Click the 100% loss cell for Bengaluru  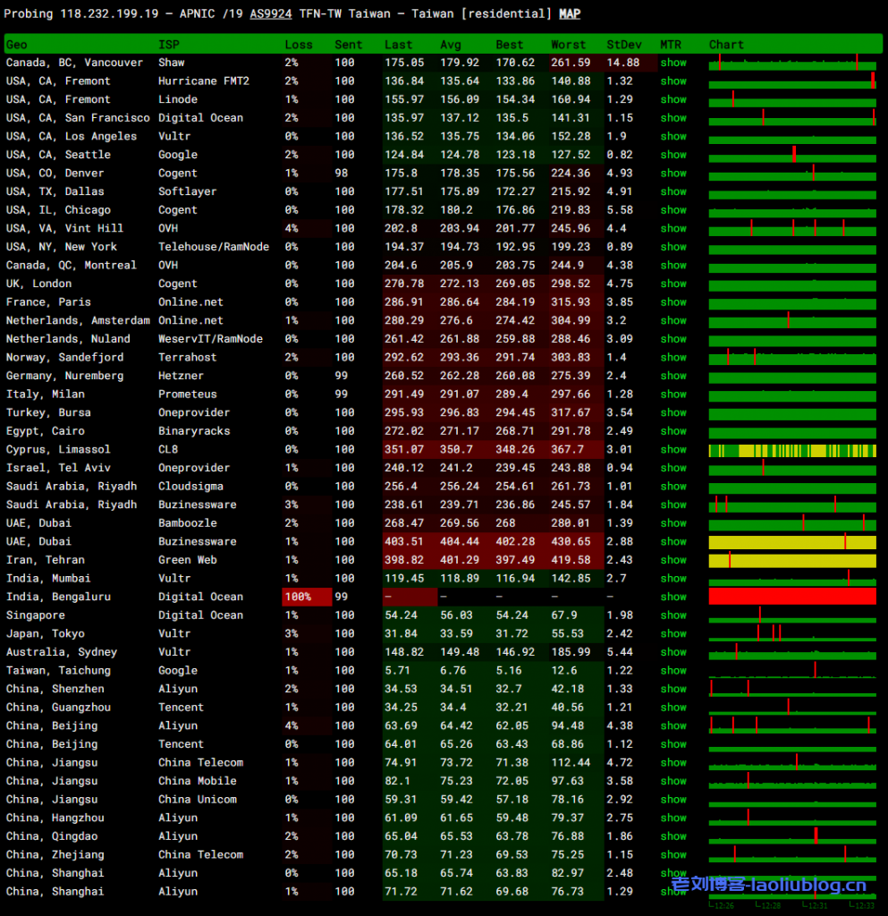click(299, 597)
